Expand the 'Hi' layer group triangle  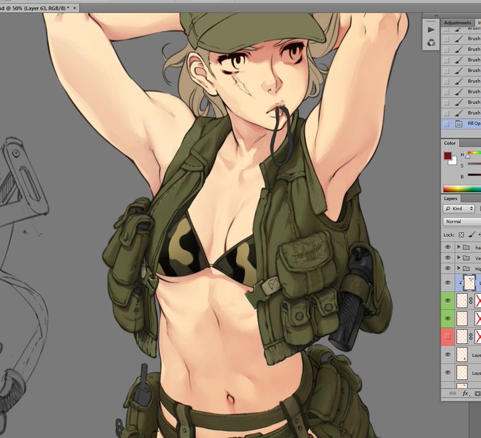(x=458, y=268)
